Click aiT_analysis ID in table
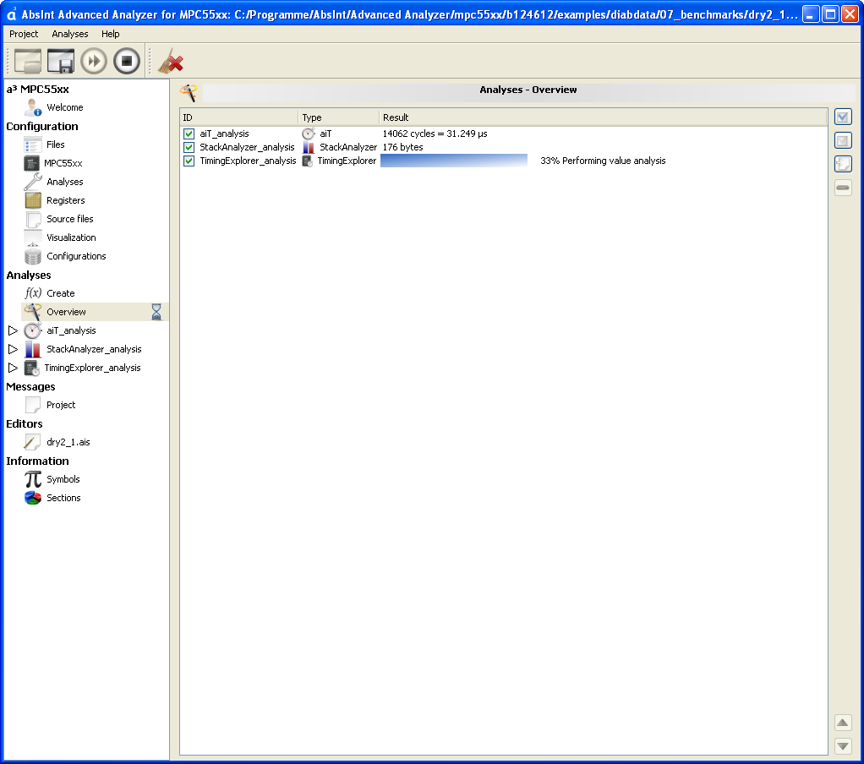The width and height of the screenshot is (864, 764). [x=224, y=134]
